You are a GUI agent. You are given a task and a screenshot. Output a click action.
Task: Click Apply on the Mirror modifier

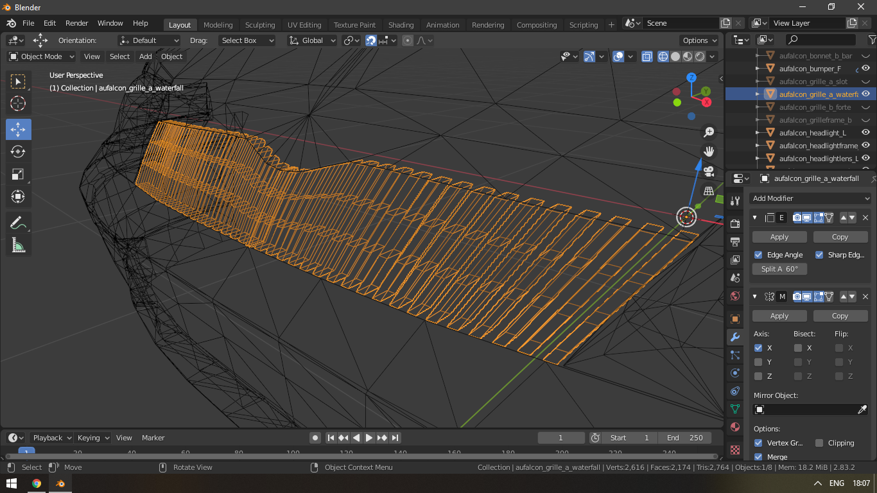tap(779, 316)
